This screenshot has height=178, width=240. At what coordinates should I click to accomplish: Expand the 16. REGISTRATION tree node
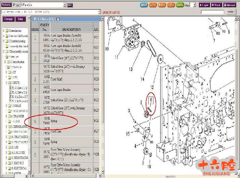(6, 158)
